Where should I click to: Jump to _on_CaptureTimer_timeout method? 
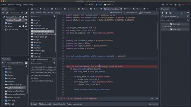[42, 81]
